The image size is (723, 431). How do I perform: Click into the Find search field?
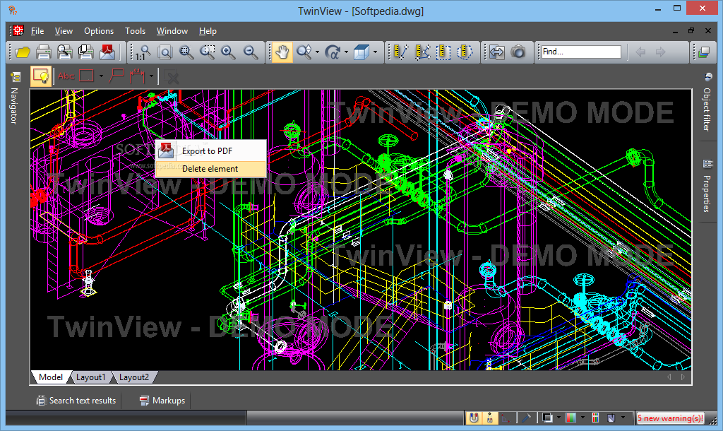(581, 52)
